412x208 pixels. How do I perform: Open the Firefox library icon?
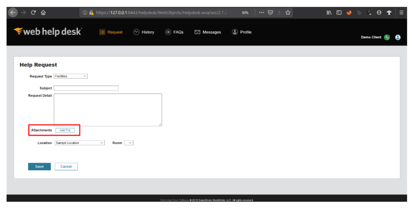(x=329, y=12)
